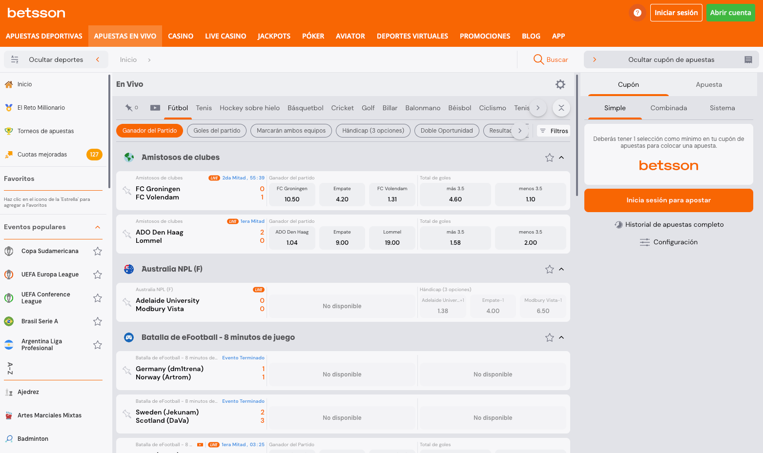
Task: Favorite UEFA Conference League with star
Action: pos(98,298)
